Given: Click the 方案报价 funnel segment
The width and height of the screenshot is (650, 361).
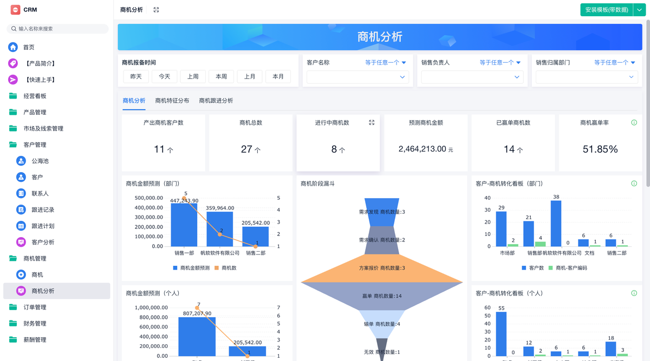Looking at the screenshot, I should 382,268.
